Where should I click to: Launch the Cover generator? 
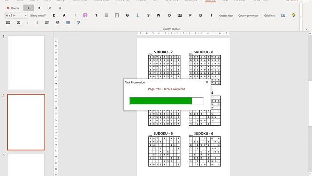(x=248, y=15)
